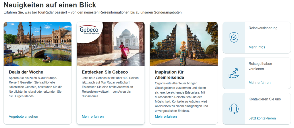The width and height of the screenshot is (294, 128).
Task: Click 'Mehr erfahren' under Alleinreisende card
Action: pyautogui.click(x=166, y=117)
